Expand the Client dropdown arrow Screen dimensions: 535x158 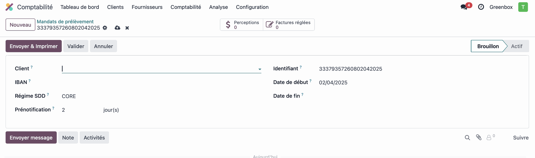pyautogui.click(x=260, y=69)
